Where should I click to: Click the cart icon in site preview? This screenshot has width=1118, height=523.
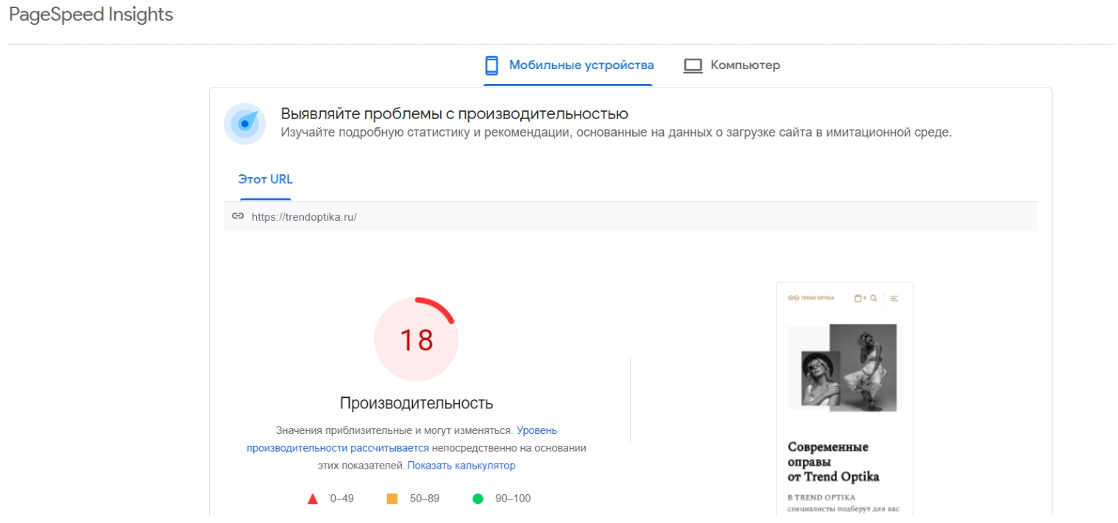(x=859, y=299)
